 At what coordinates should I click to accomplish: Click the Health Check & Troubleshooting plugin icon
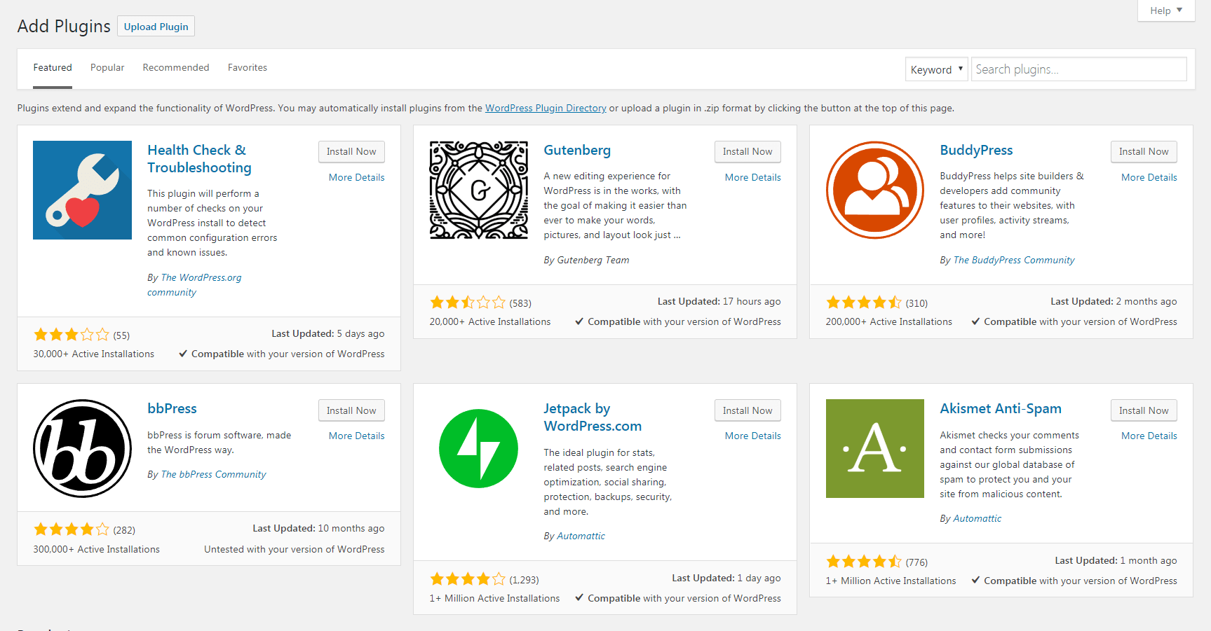tap(81, 190)
